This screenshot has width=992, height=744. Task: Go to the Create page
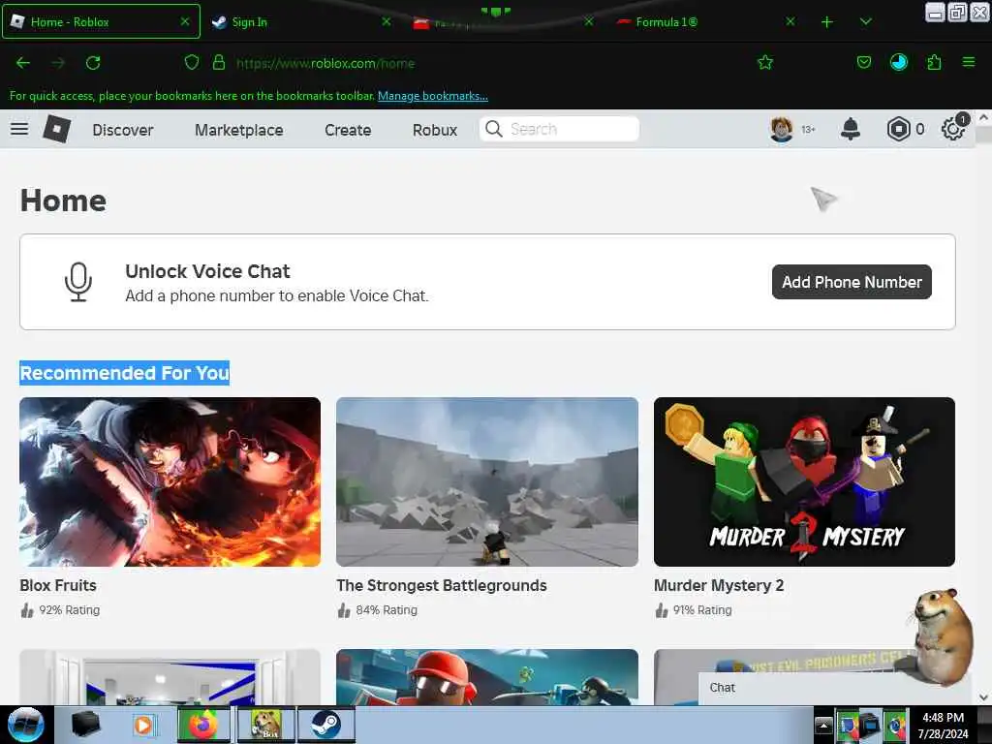pos(348,130)
